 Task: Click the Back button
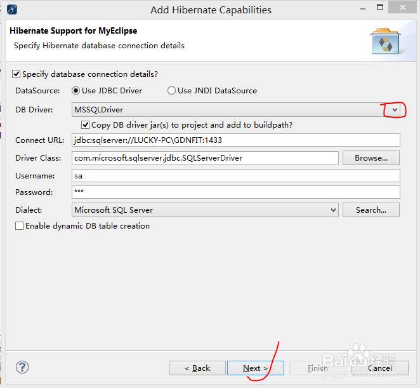[x=197, y=368]
